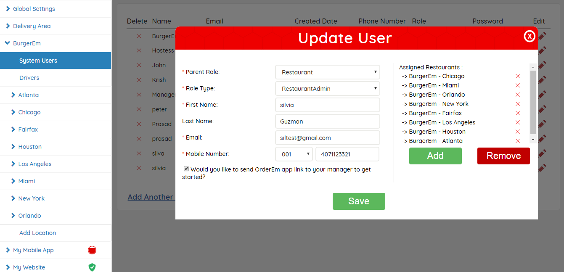
Task: Remove BurgerEm - Chicago from assigned restaurants
Action: click(518, 76)
